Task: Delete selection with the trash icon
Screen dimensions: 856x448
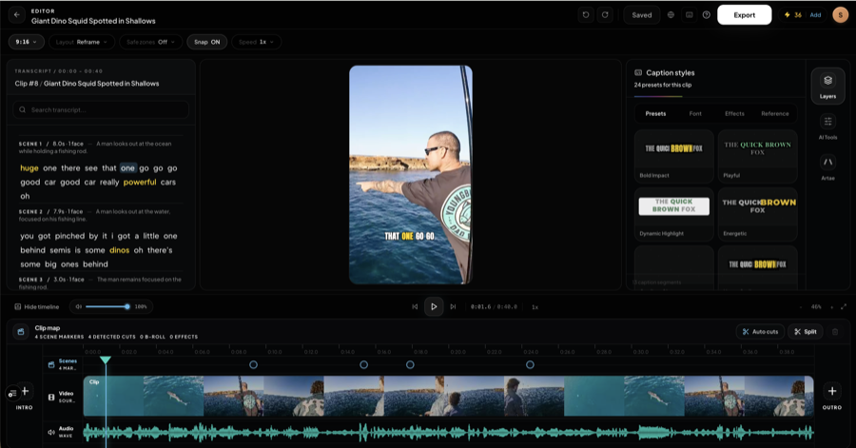Action: click(x=835, y=331)
